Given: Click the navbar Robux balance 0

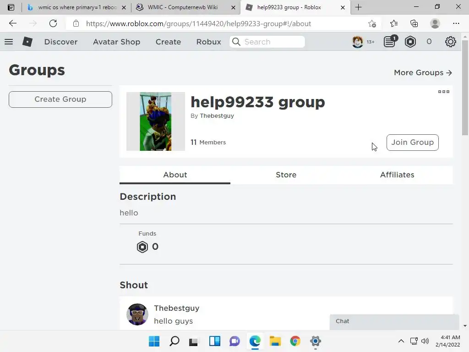Looking at the screenshot, I should coord(429,42).
